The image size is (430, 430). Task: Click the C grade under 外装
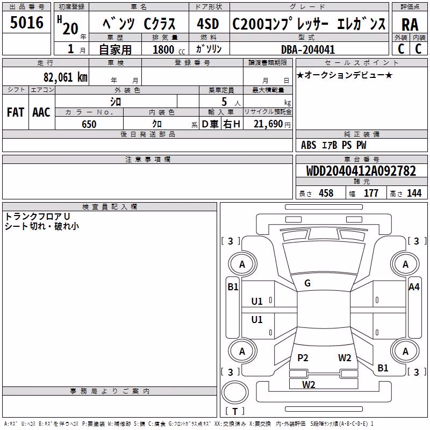click(x=401, y=49)
